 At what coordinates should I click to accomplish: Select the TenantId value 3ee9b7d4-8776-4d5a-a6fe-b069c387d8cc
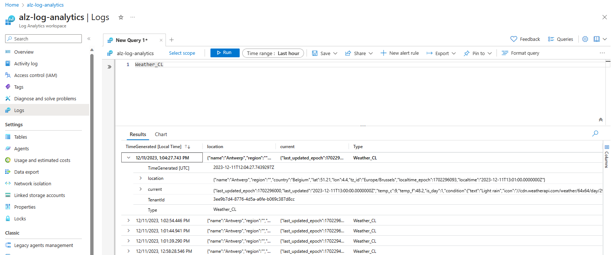[x=254, y=199]
